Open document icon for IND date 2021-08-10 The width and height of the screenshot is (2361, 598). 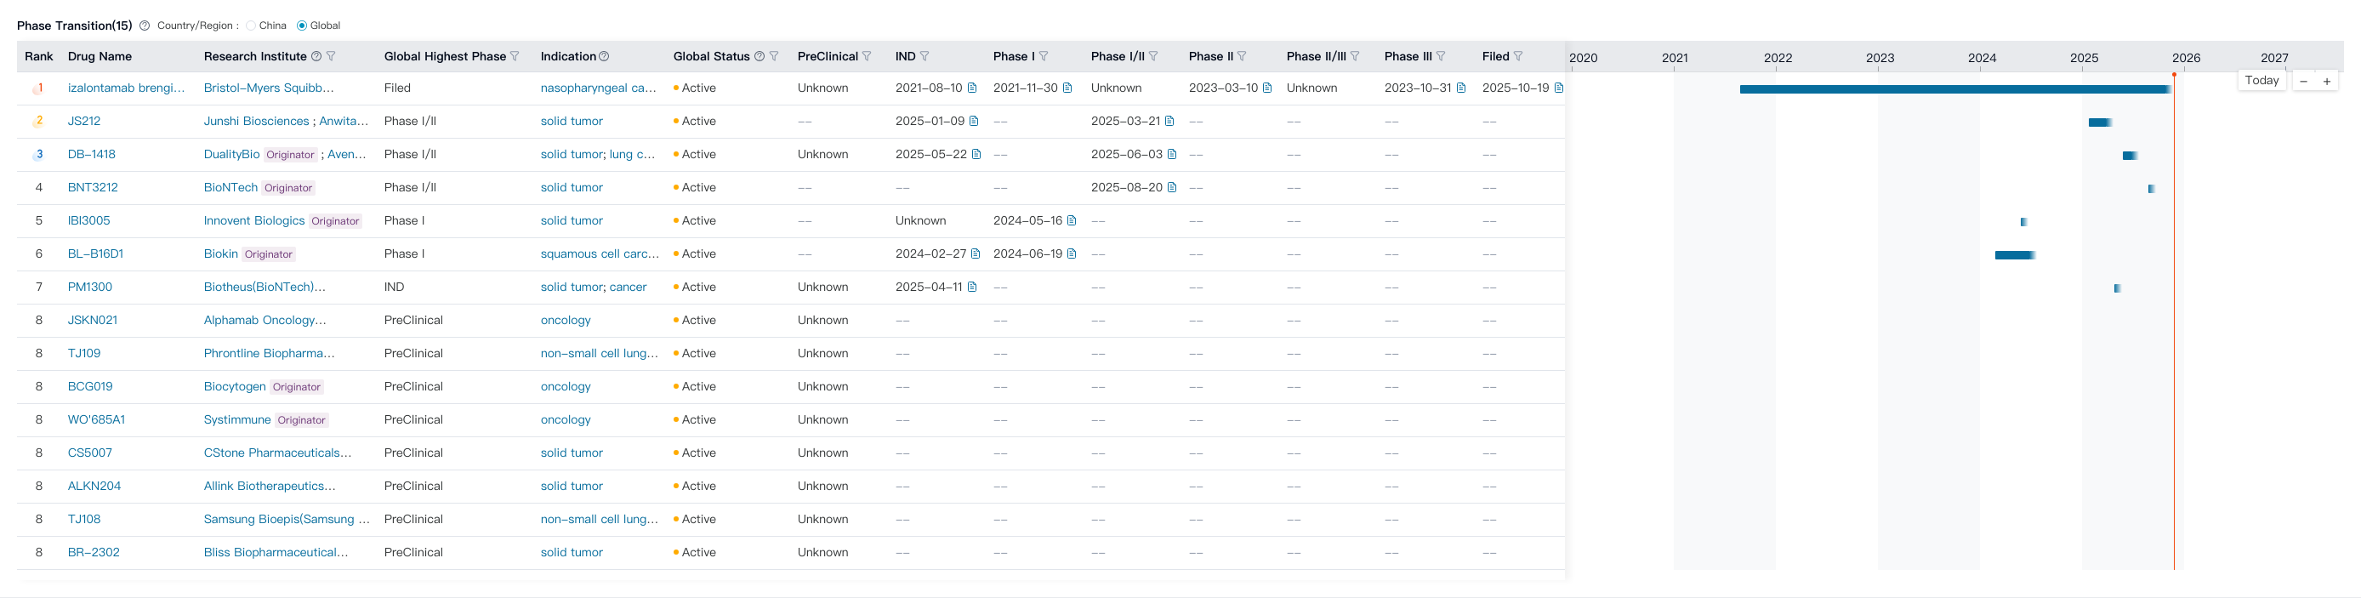coord(972,88)
